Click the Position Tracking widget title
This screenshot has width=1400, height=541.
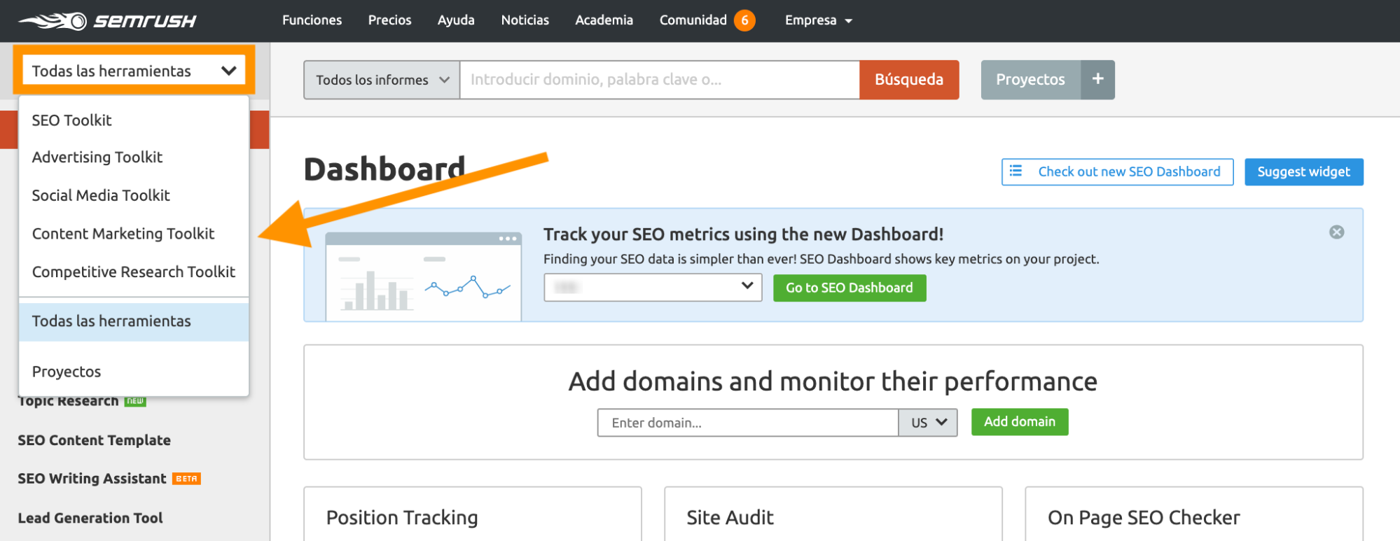click(x=402, y=518)
